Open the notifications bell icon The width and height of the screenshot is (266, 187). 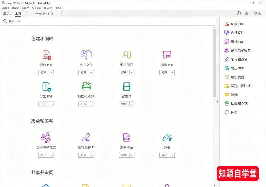tap(246, 13)
